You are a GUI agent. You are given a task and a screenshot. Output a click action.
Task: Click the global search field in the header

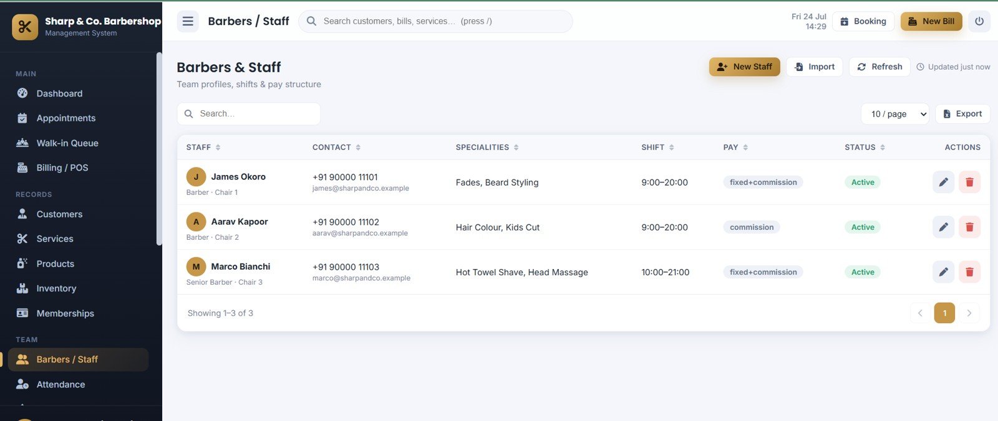coord(435,21)
